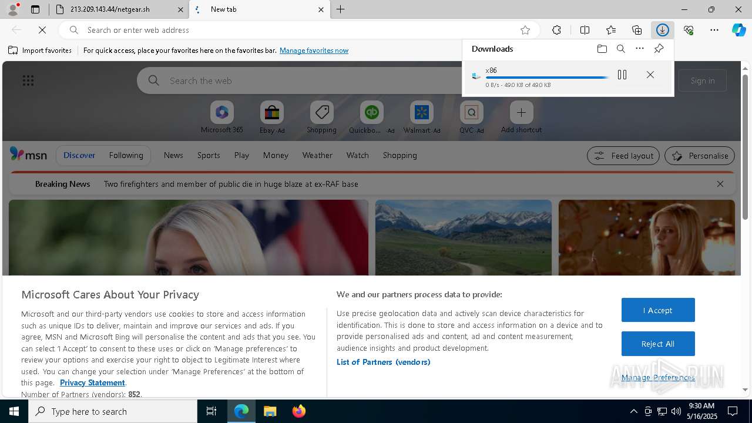
Task: Open the Weather menu item
Action: pos(317,155)
